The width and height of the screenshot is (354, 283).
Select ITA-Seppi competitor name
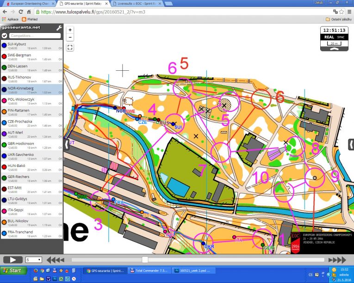point(16,210)
